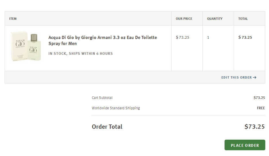
Task: Click the Cart Subtotal label
Action: [102, 98]
